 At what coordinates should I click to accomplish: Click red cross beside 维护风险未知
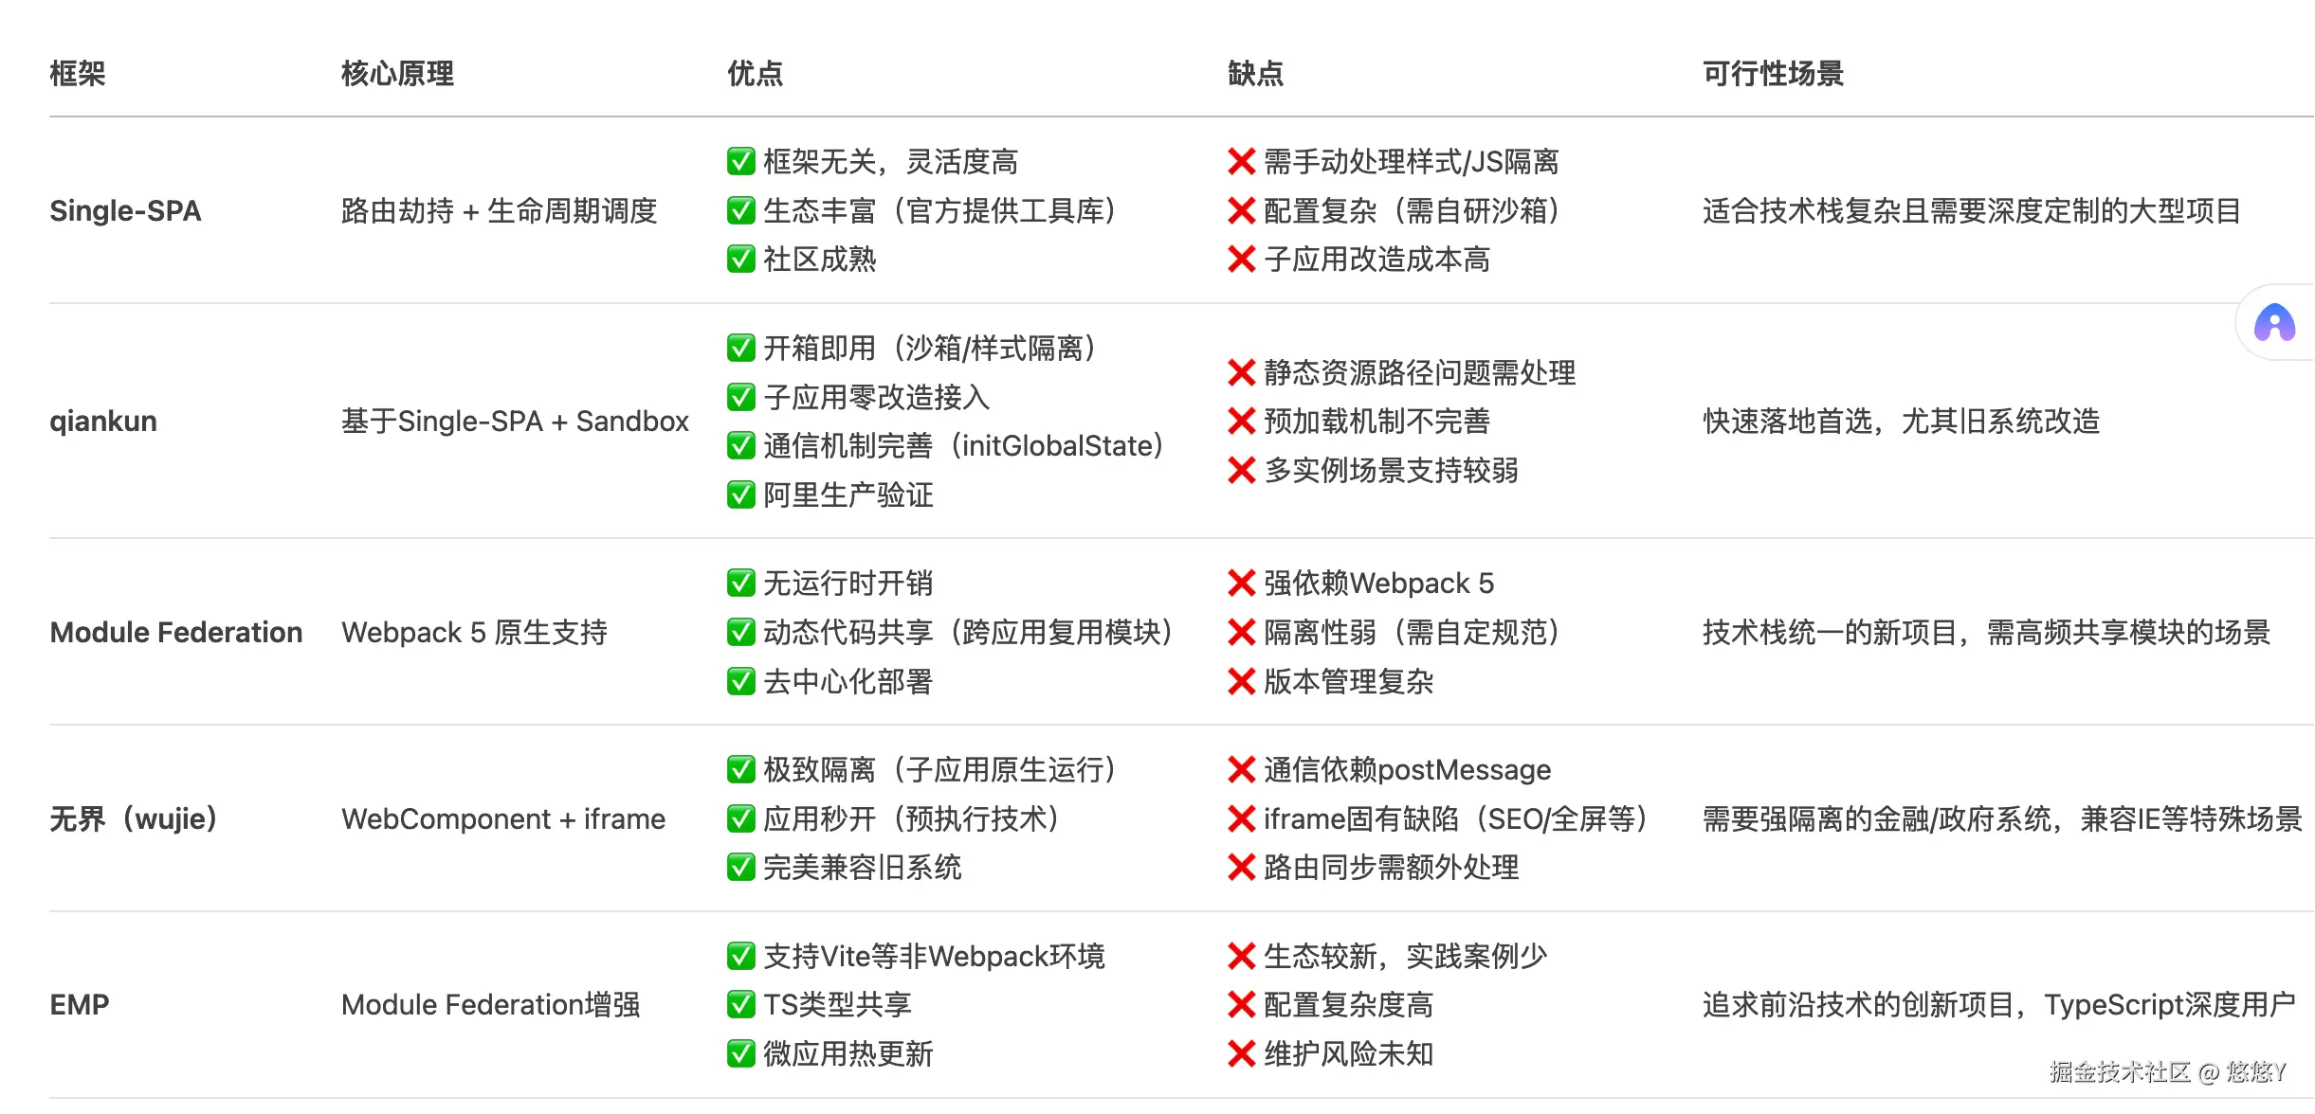tap(1241, 1053)
